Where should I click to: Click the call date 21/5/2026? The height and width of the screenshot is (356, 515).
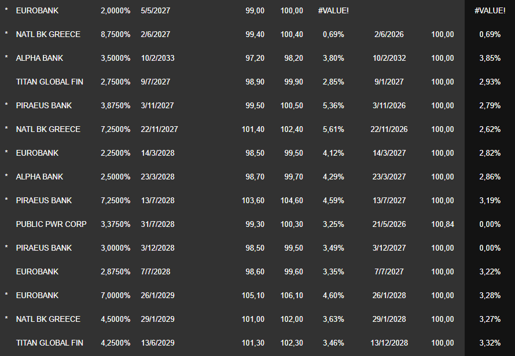coord(389,224)
